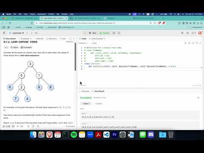This screenshot has width=204, height=153.
Task: Switch to the Accepted tab
Action: point(25,39)
